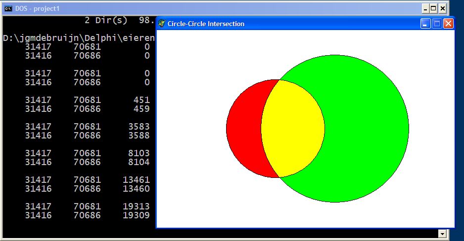Image resolution: width=464 pixels, height=241 pixels.
Task: Maximize the DOS project1 window
Action: pos(434,8)
